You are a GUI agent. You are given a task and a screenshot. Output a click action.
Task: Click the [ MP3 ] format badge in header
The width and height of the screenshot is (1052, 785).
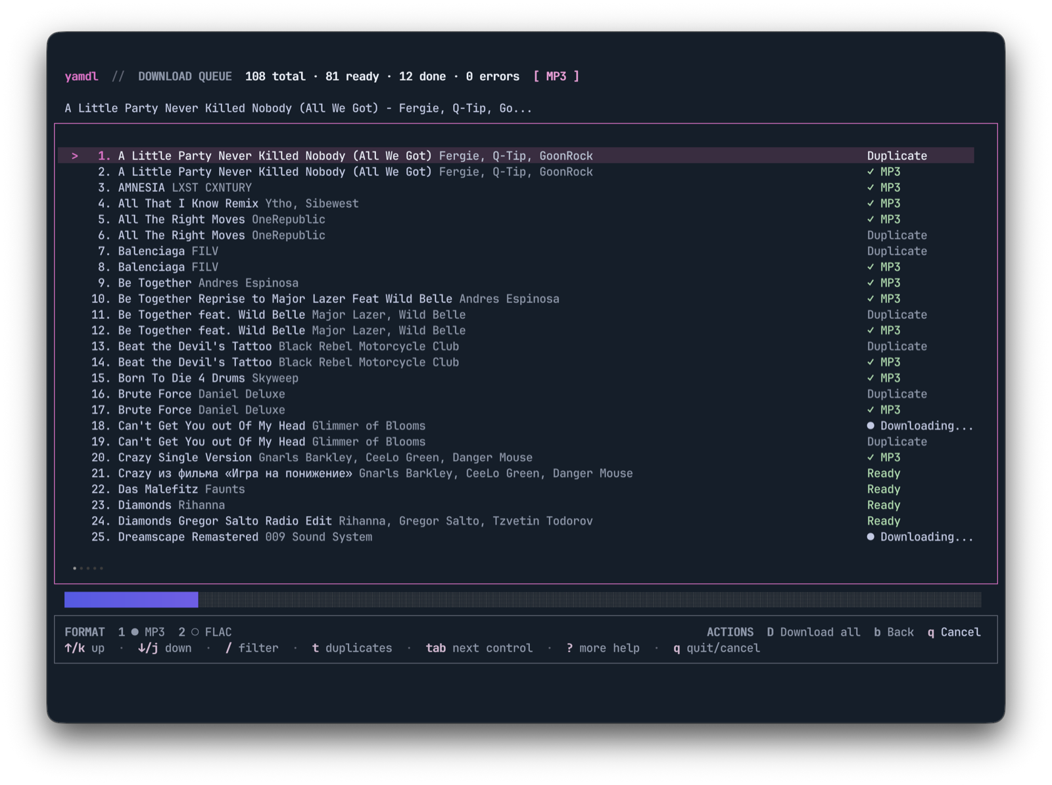556,76
